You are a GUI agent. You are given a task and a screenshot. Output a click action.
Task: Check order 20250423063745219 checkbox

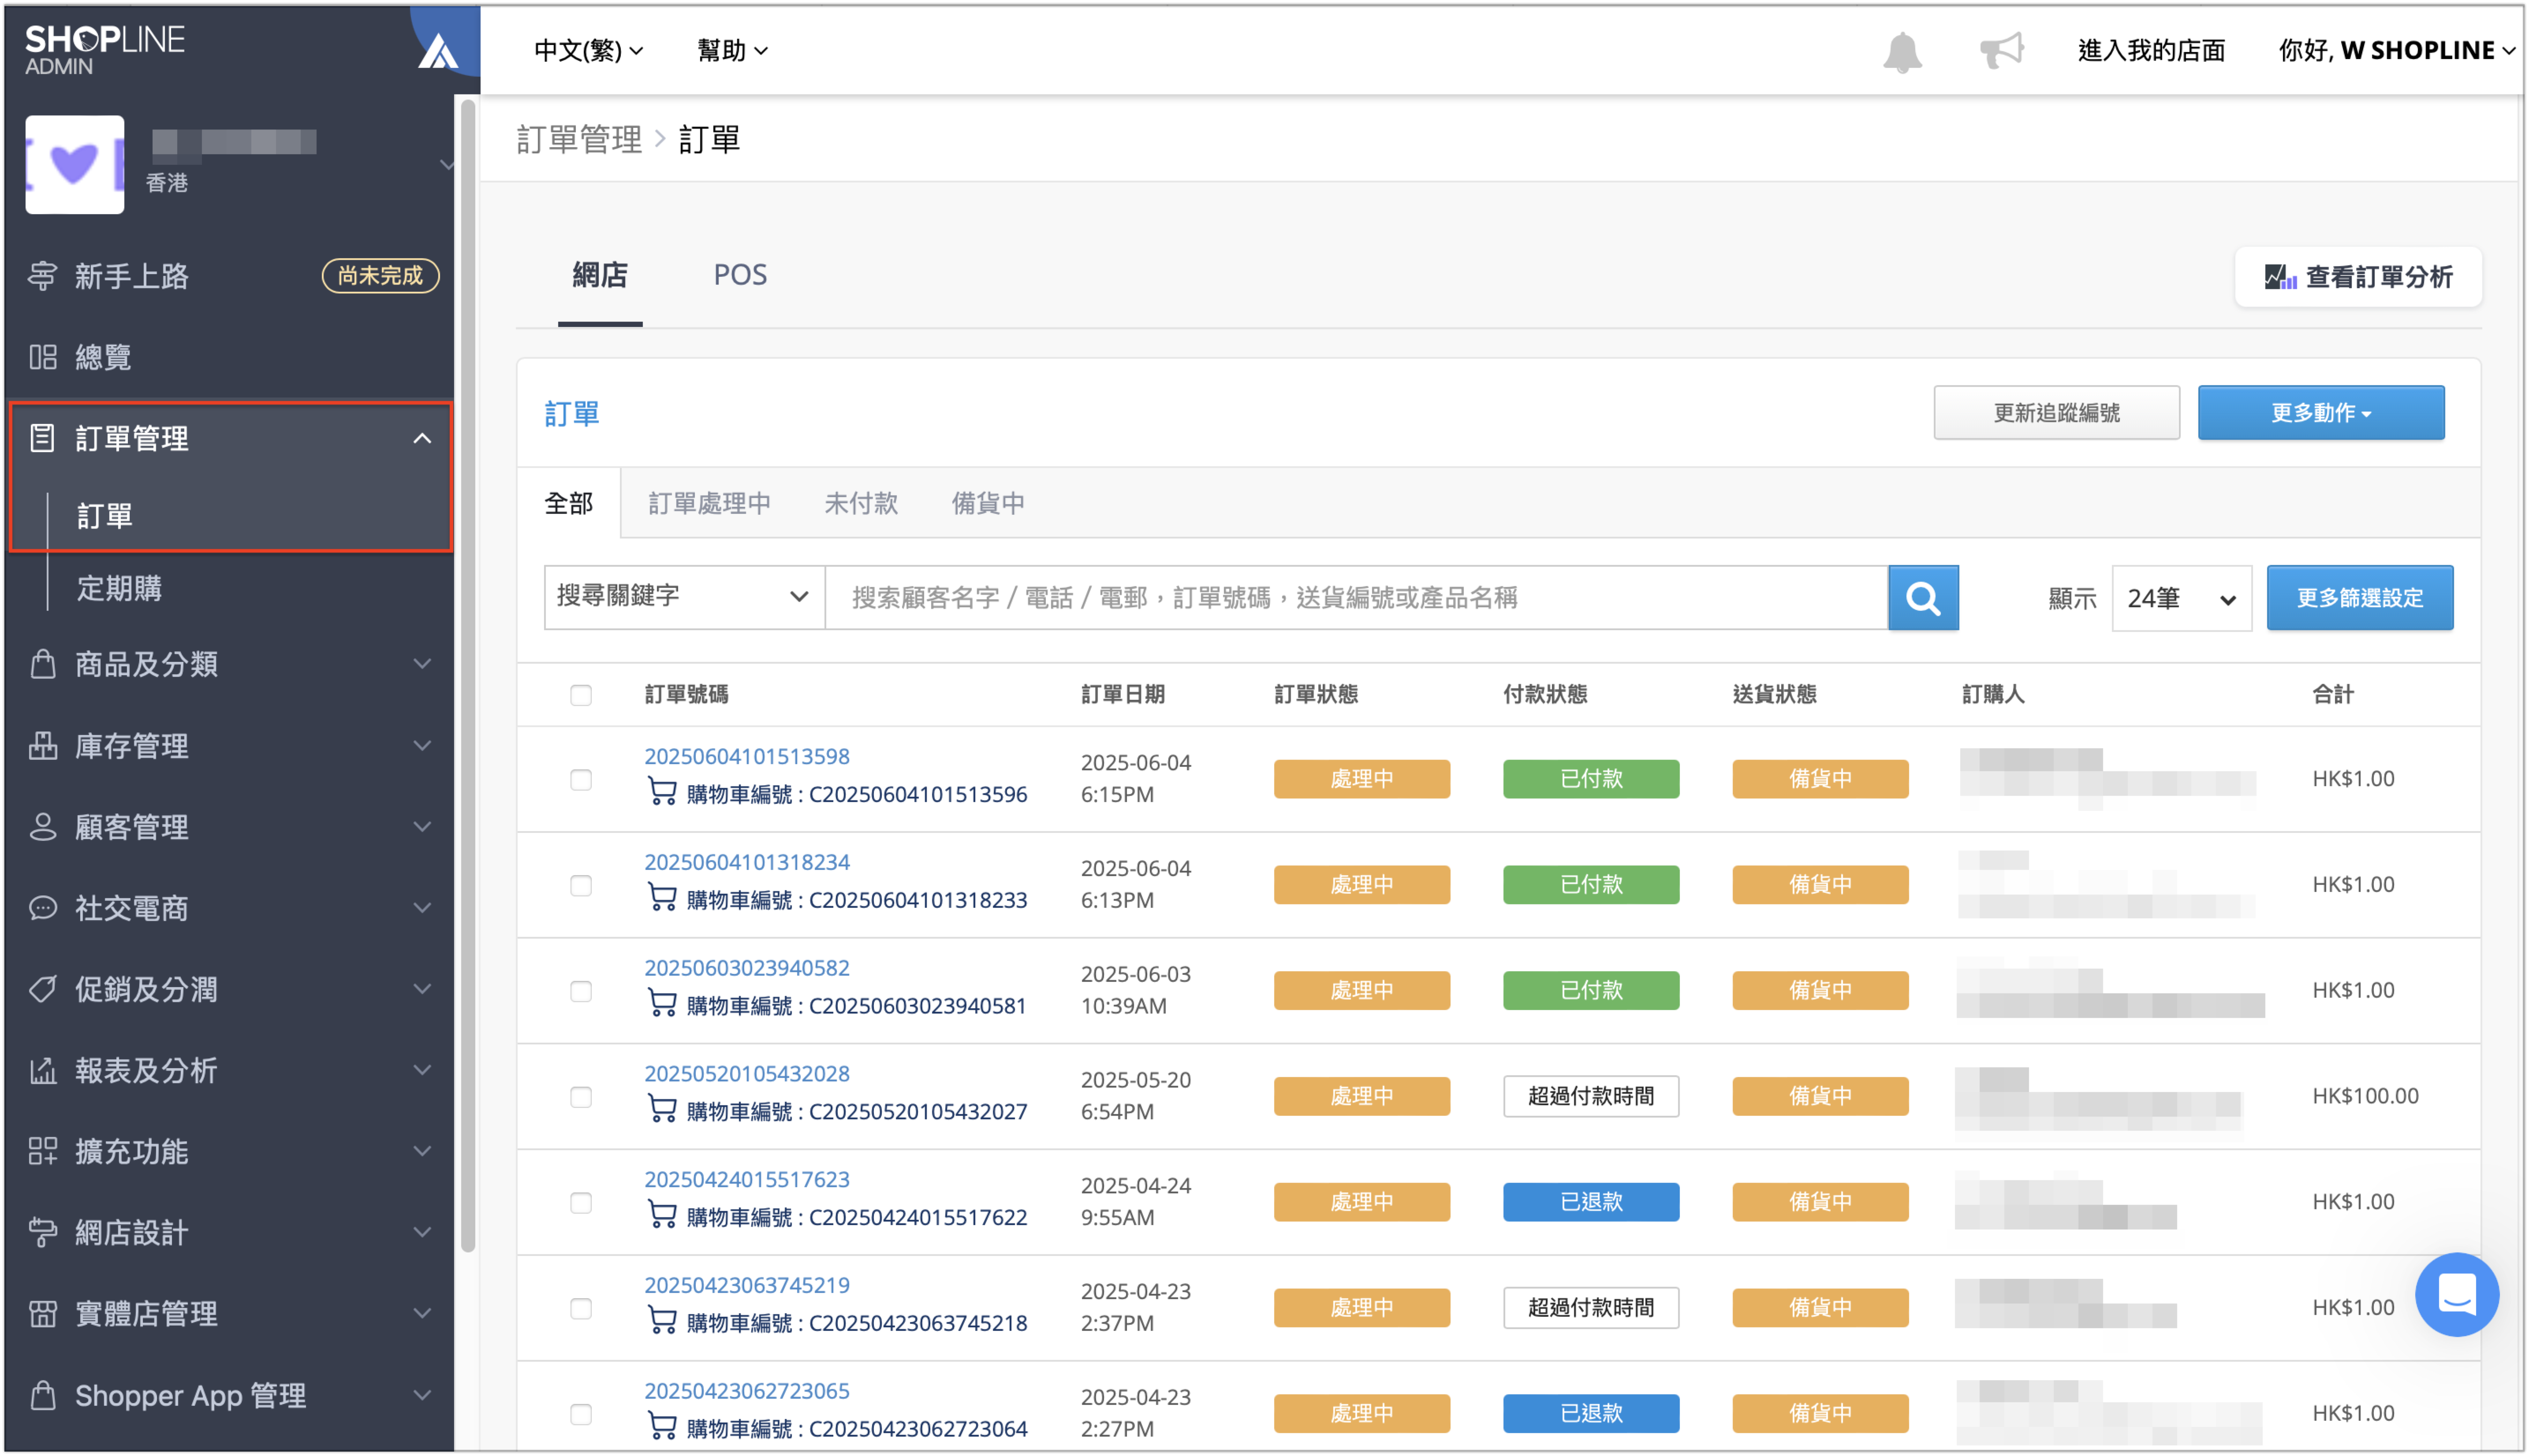[x=580, y=1308]
